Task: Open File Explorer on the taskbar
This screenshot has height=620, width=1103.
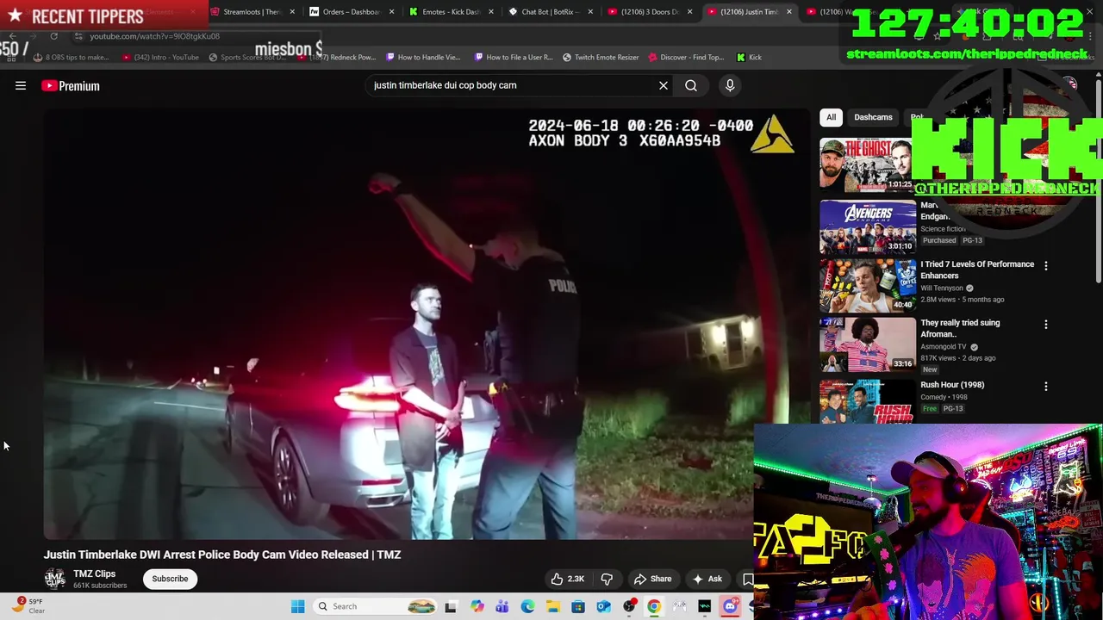Action: click(552, 606)
